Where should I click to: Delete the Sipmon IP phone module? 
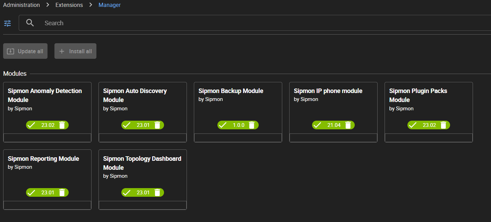click(348, 125)
